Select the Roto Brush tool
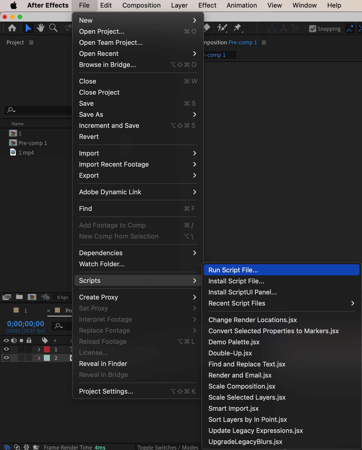Viewport: 362px width, 450px height. [222, 28]
